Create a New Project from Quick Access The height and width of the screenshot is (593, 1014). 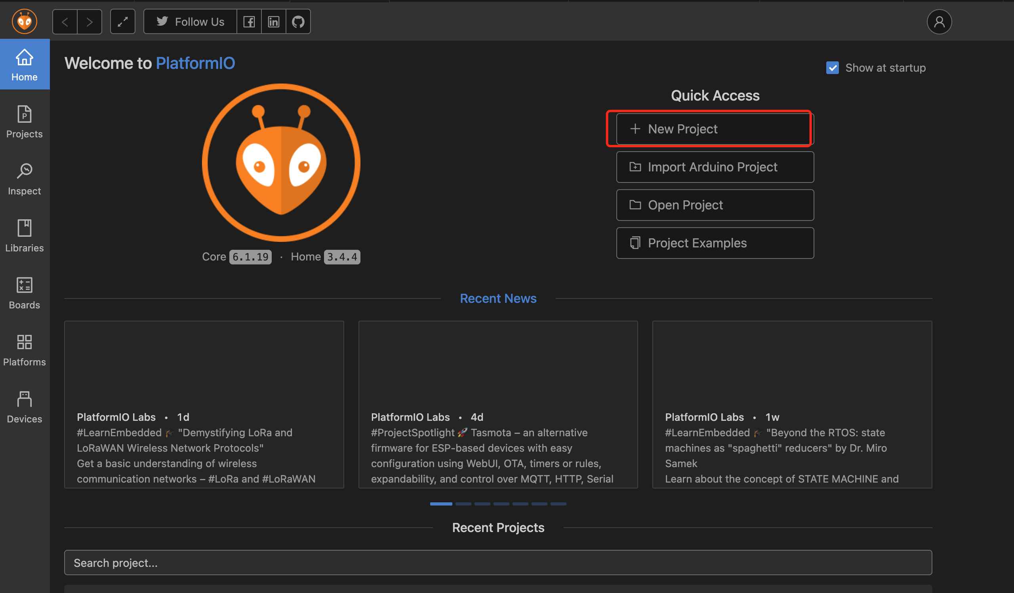click(x=715, y=129)
